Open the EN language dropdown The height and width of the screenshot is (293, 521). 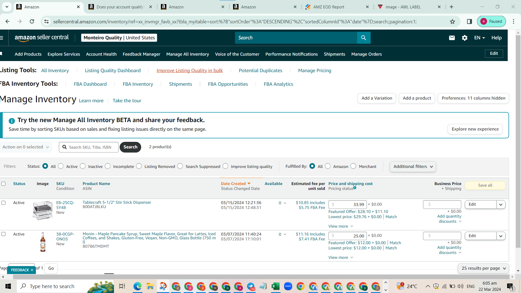pos(479,38)
